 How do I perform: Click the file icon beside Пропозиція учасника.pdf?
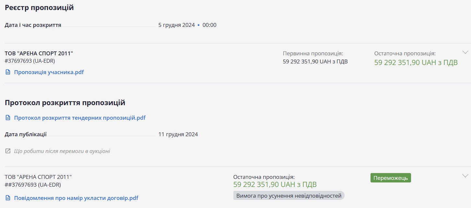[8, 72]
